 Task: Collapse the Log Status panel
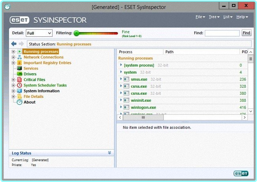tap(109, 153)
